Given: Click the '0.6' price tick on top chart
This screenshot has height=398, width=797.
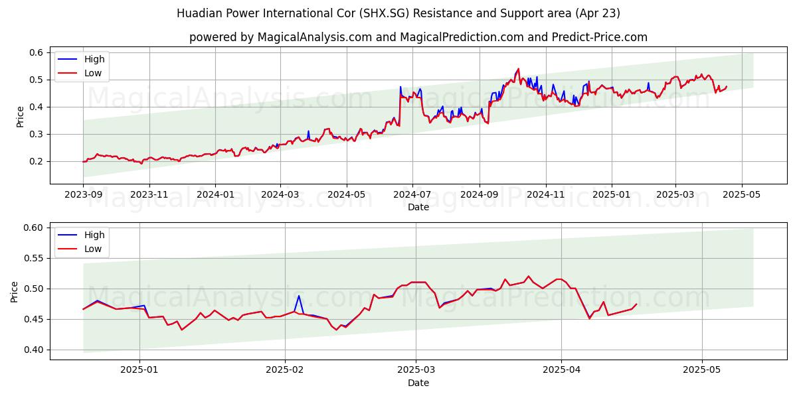Looking at the screenshot, I should click(x=36, y=52).
